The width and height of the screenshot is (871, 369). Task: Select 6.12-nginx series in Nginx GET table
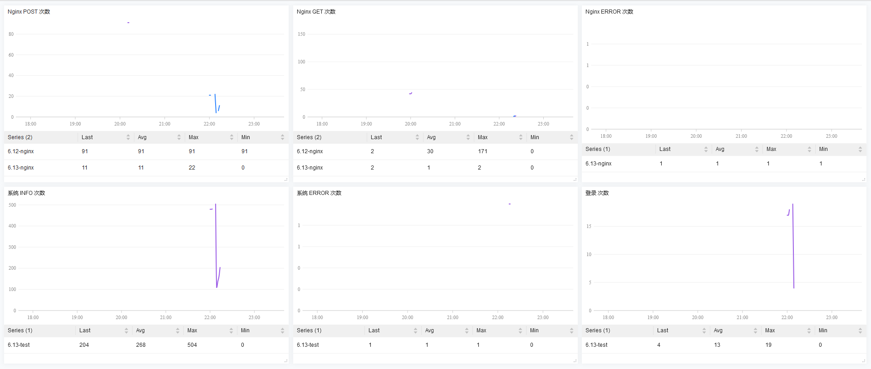[310, 151]
